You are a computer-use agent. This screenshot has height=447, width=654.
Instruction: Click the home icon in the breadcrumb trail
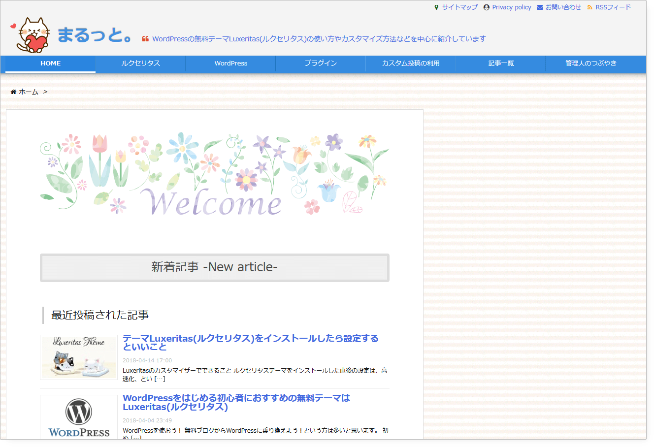point(13,92)
